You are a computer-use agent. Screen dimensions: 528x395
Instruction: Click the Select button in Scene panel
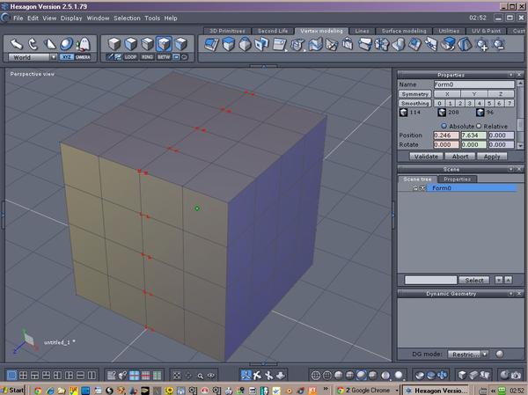point(474,280)
